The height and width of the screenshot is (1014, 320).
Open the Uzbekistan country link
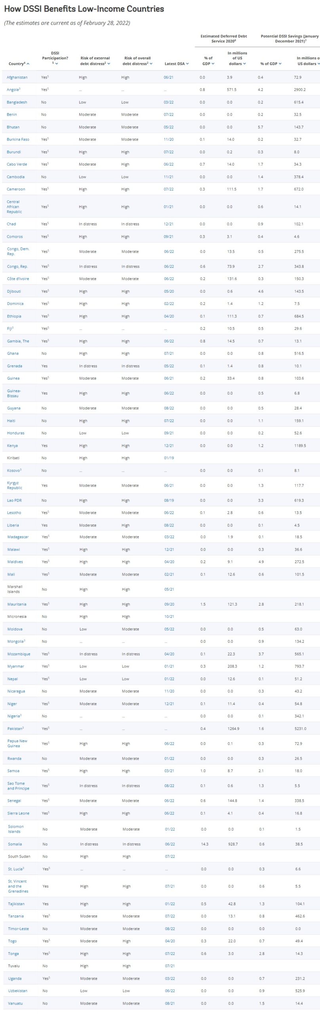point(18,991)
